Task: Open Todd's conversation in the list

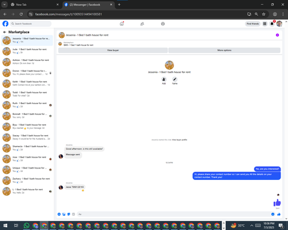Action: click(27, 94)
